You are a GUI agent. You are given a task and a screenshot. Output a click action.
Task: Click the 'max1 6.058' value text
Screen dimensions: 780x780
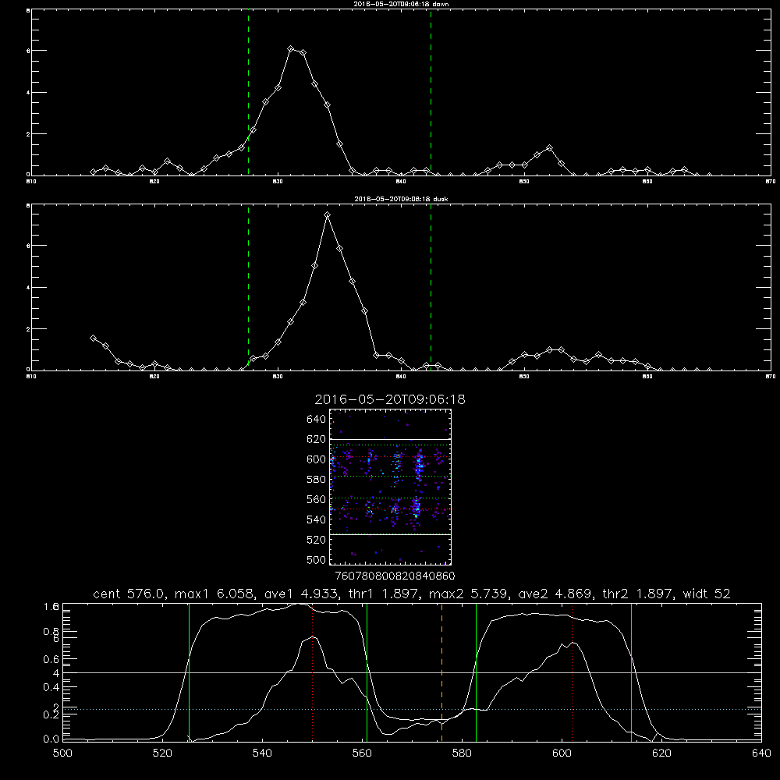coord(215,594)
